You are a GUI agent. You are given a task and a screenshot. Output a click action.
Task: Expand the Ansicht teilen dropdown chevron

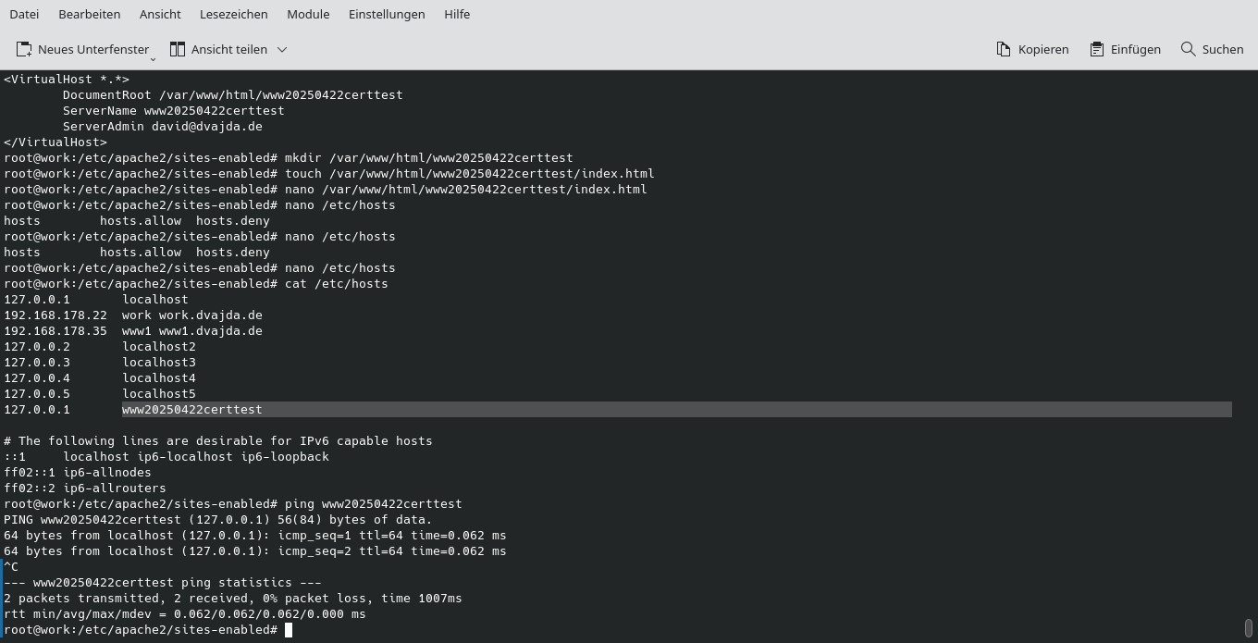281,50
